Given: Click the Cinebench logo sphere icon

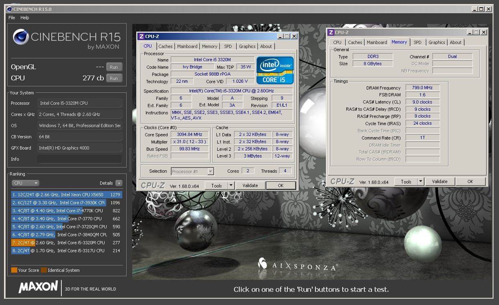Looking at the screenshot, I should coord(20,37).
